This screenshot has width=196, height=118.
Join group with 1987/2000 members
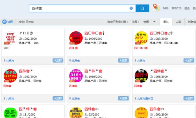189,60
